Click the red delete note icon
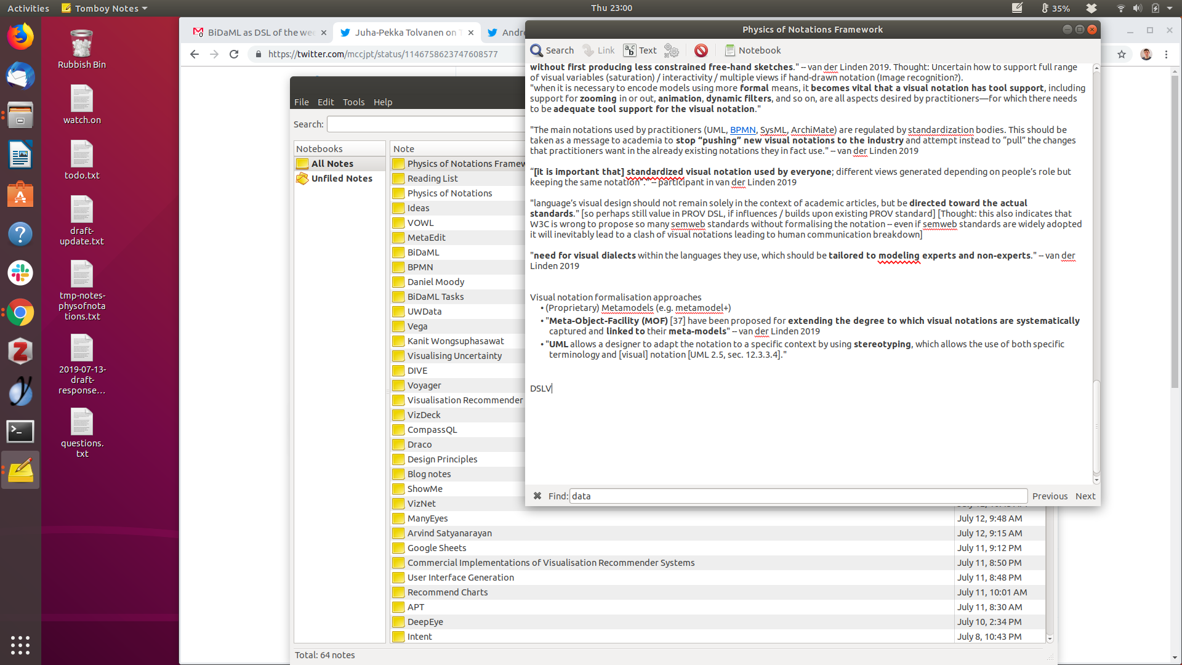 pos(701,50)
